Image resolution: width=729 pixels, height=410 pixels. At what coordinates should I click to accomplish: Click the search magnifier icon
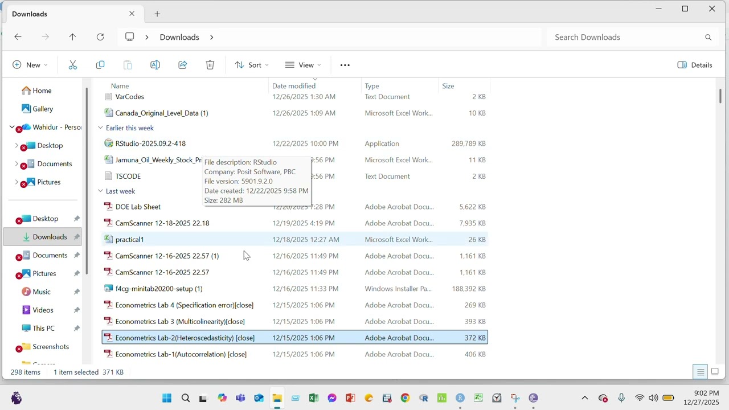pos(708,37)
